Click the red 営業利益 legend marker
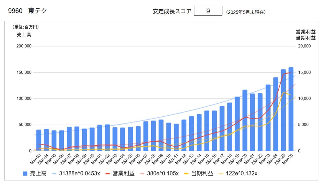324x185 pixels. 108,174
